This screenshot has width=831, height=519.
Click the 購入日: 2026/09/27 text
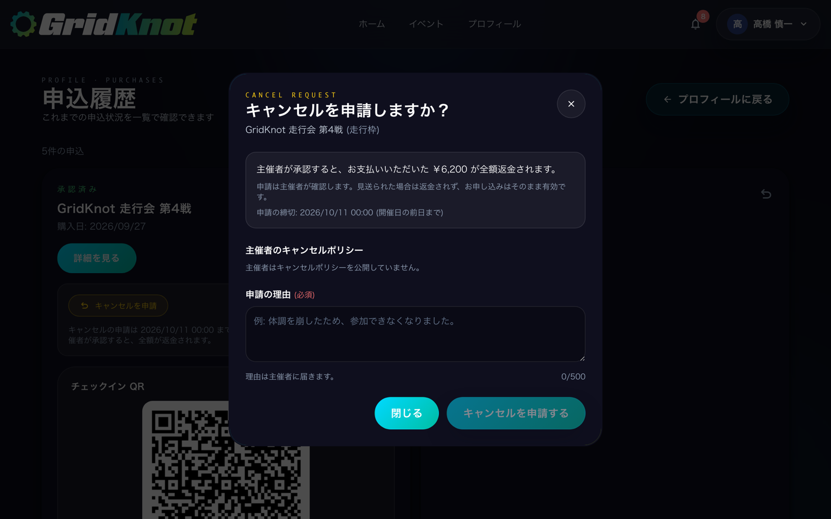[x=101, y=226]
